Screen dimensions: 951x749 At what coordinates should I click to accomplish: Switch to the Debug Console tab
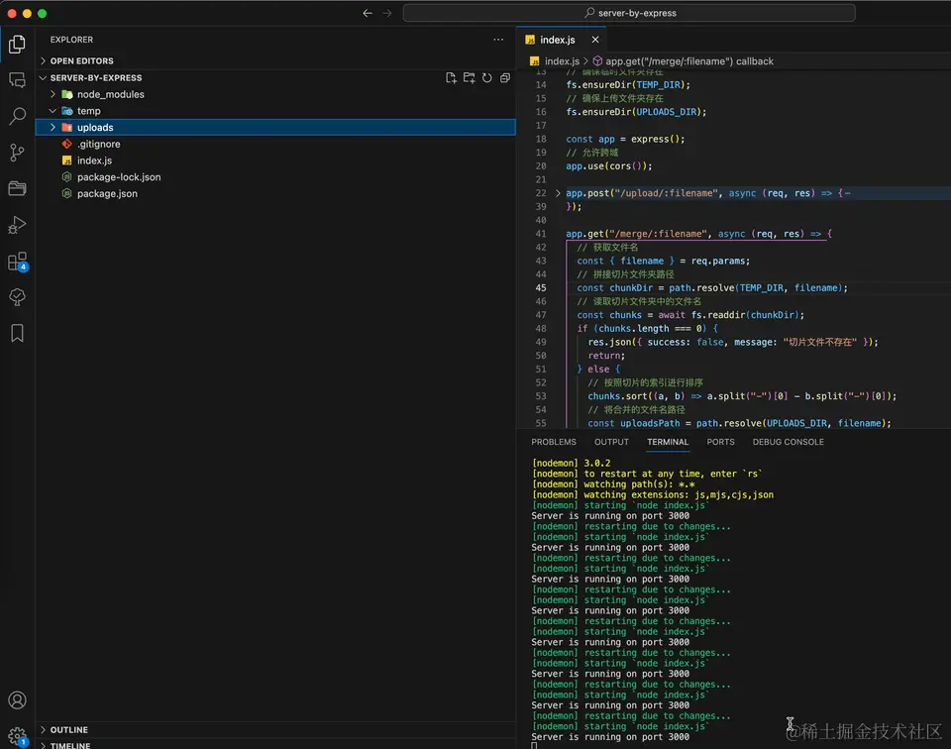(x=788, y=442)
